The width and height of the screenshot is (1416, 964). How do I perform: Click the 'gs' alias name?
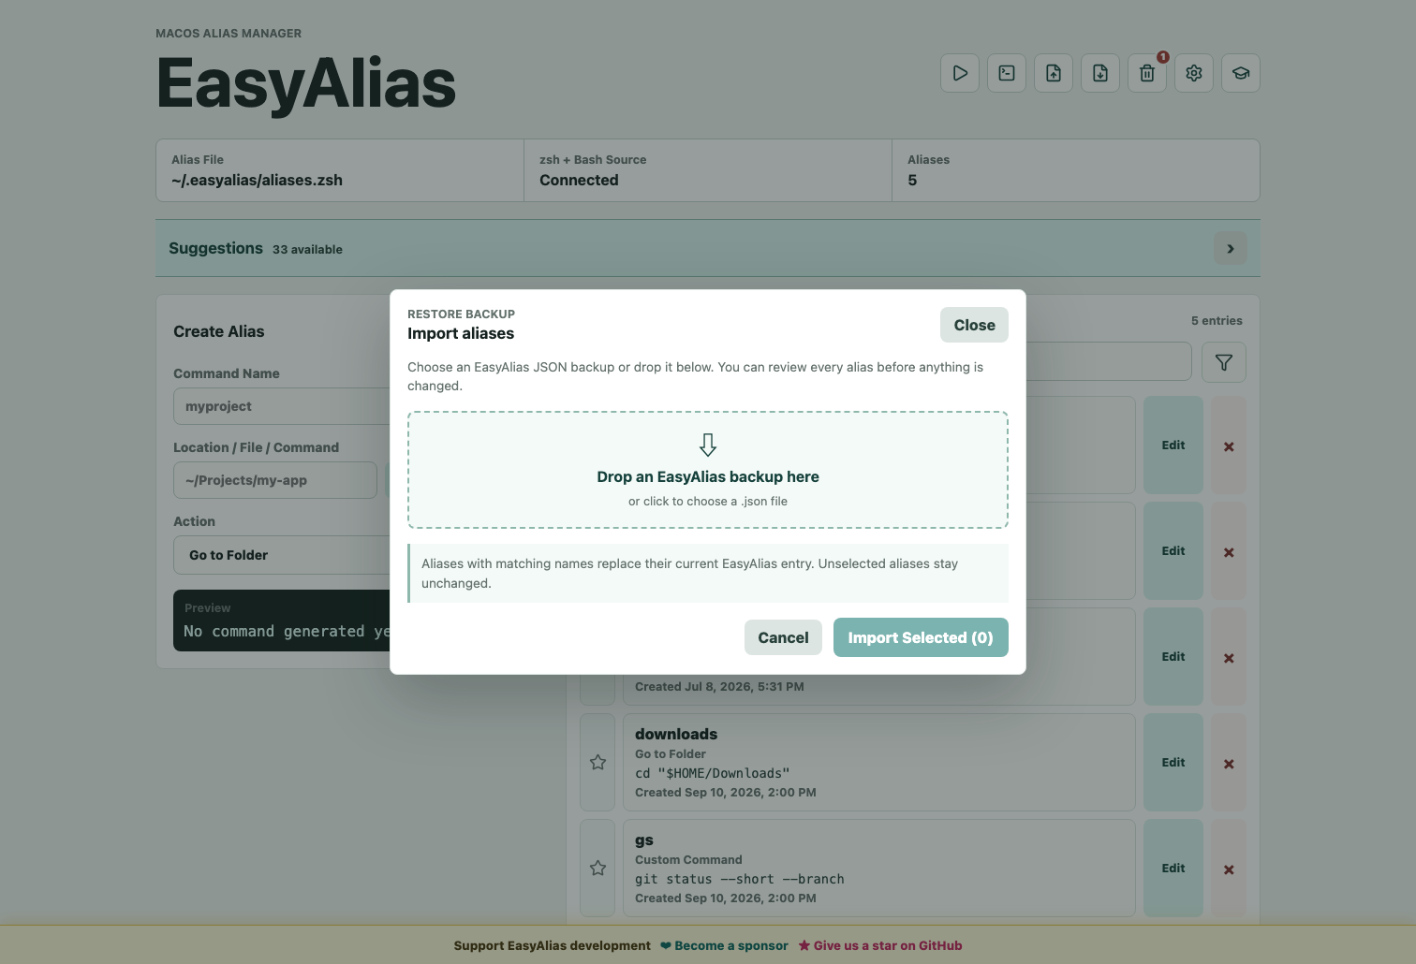coord(644,840)
